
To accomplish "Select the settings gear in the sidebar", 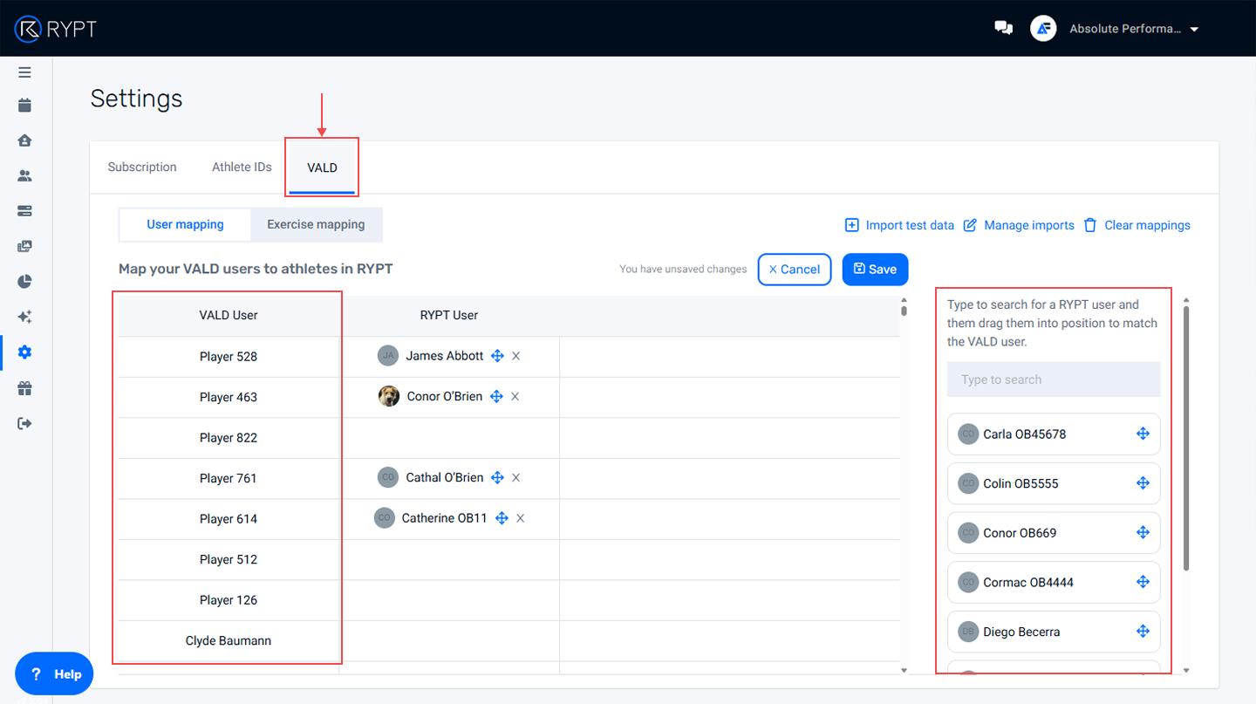I will 24,352.
